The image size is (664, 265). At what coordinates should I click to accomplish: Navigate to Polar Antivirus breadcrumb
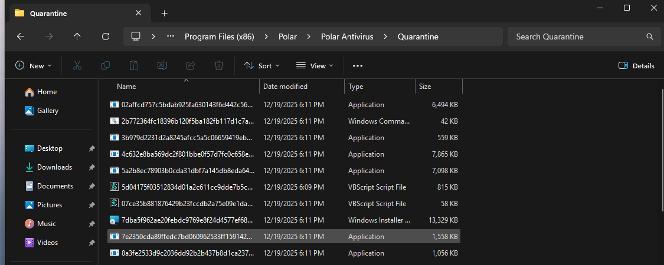347,37
